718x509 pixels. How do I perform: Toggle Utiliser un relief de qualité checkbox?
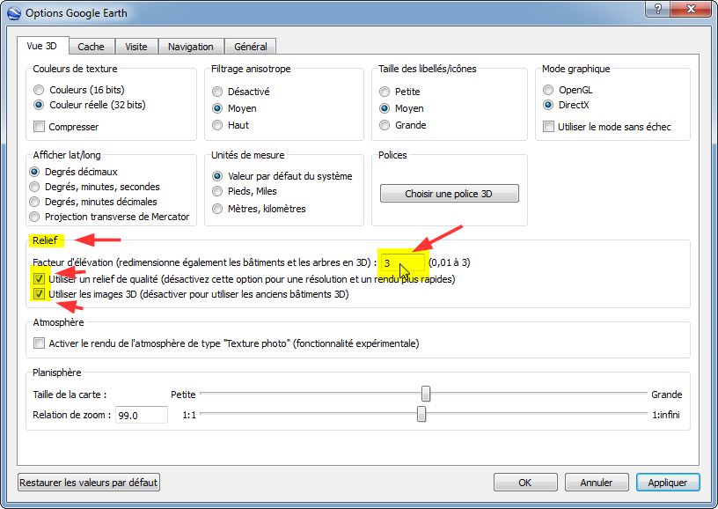pyautogui.click(x=39, y=278)
